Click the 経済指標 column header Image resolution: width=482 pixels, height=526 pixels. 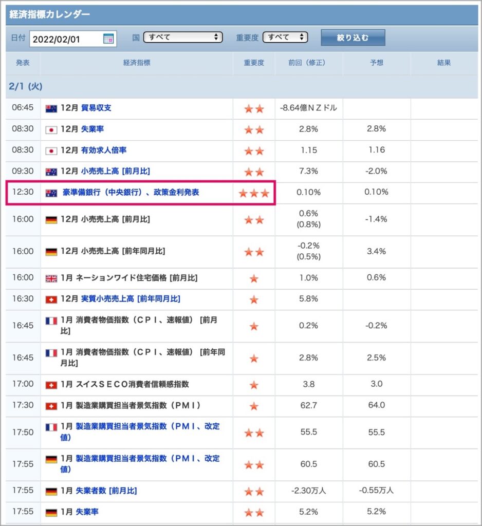click(x=137, y=63)
